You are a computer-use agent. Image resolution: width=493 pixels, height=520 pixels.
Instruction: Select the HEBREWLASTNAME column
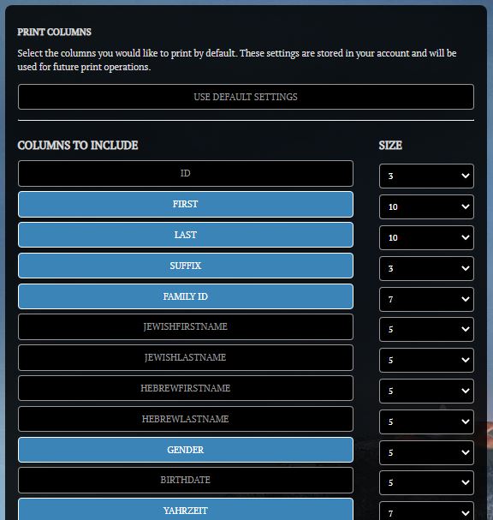coord(186,419)
